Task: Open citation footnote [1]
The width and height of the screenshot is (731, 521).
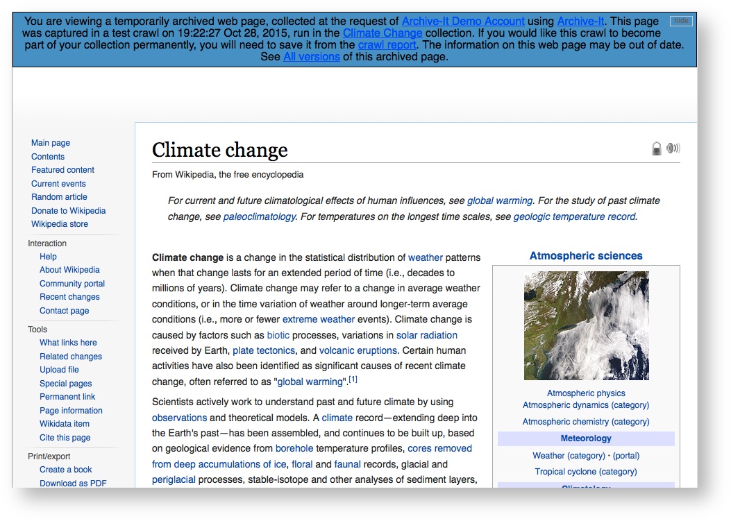Action: coord(353,379)
